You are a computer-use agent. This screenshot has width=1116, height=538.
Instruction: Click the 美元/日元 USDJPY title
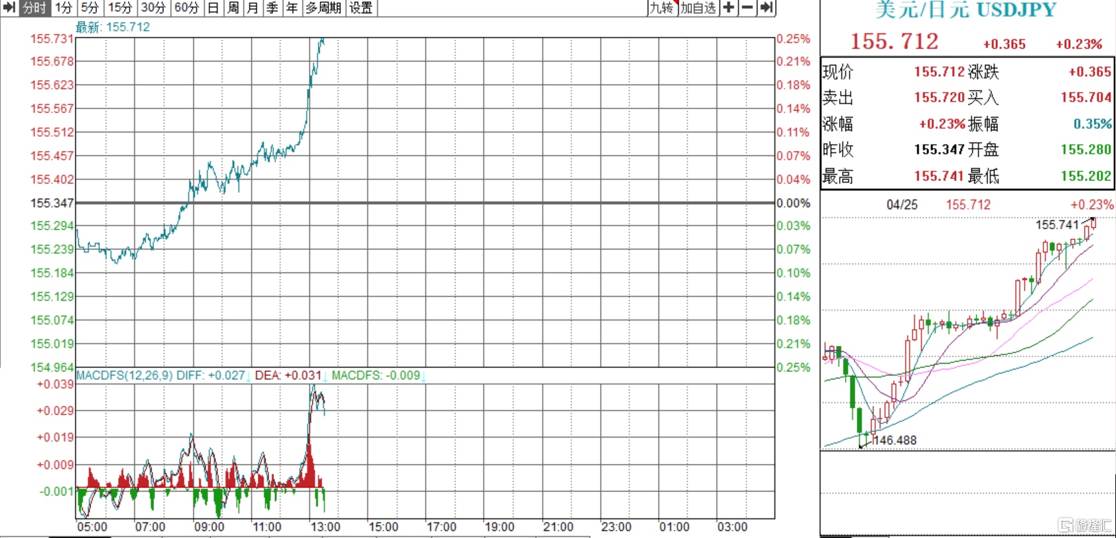point(966,10)
